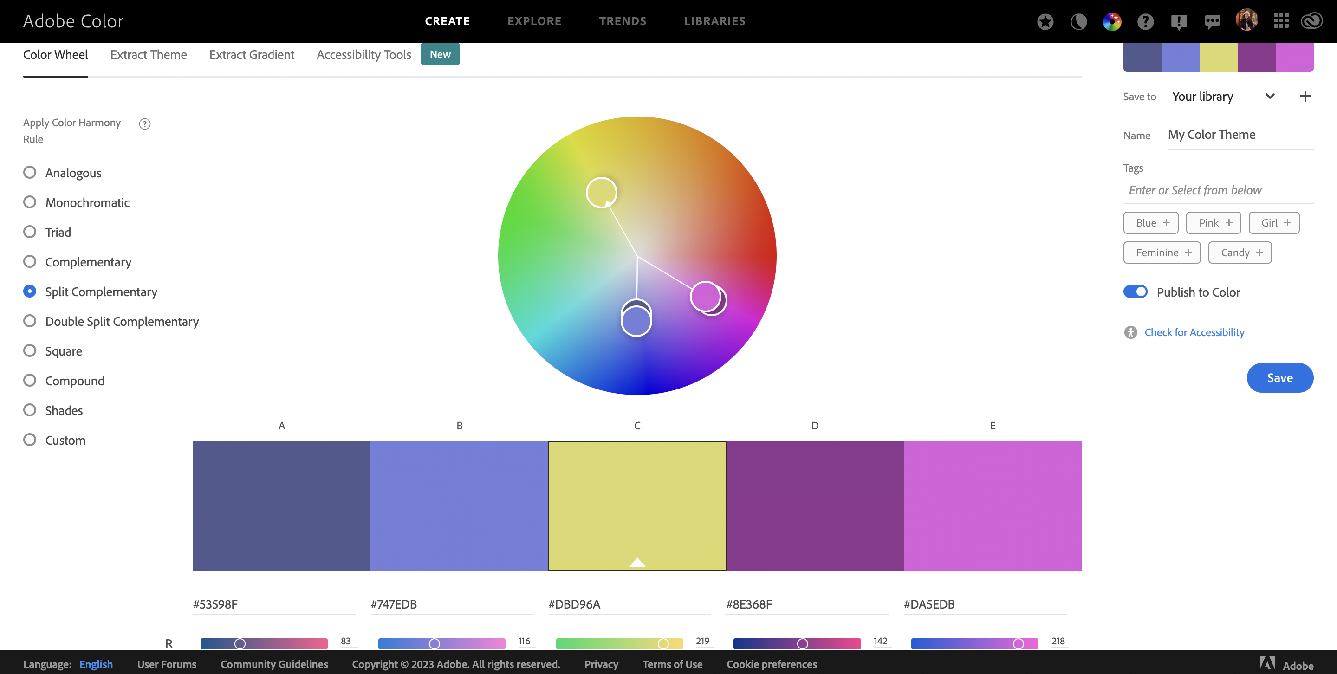The height and width of the screenshot is (674, 1337).
Task: Open the Creative Cloud icon
Action: point(1311,21)
